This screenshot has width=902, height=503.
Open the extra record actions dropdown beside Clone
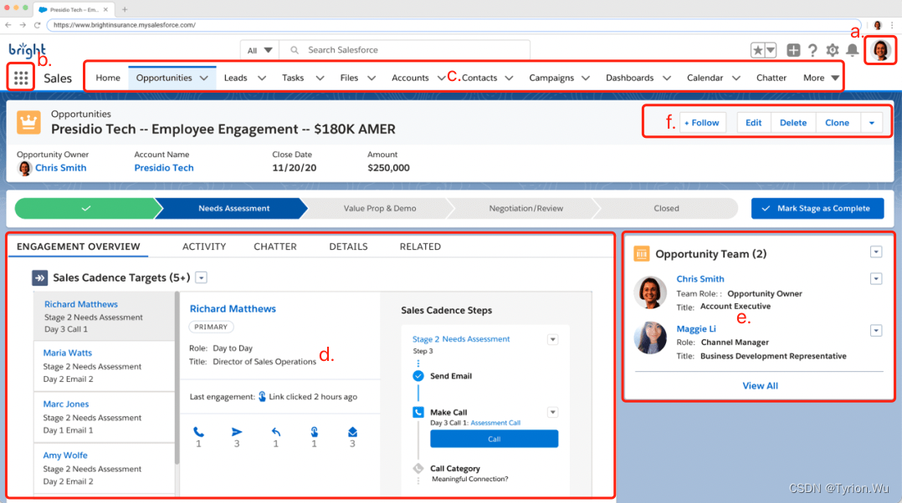(x=872, y=123)
